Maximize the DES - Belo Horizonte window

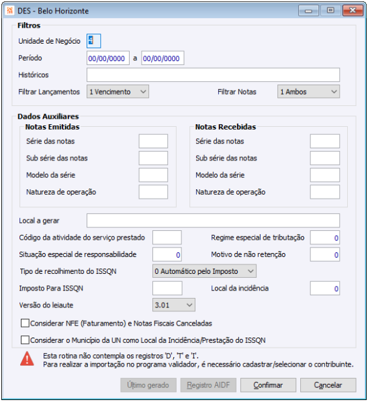[x=330, y=11]
